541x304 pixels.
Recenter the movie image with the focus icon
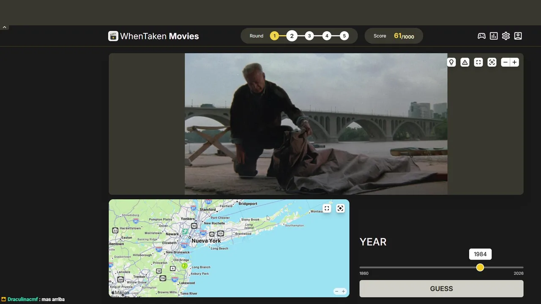(x=492, y=62)
